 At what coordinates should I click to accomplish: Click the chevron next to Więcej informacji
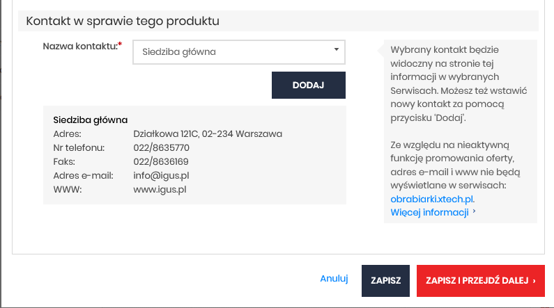[474, 211]
